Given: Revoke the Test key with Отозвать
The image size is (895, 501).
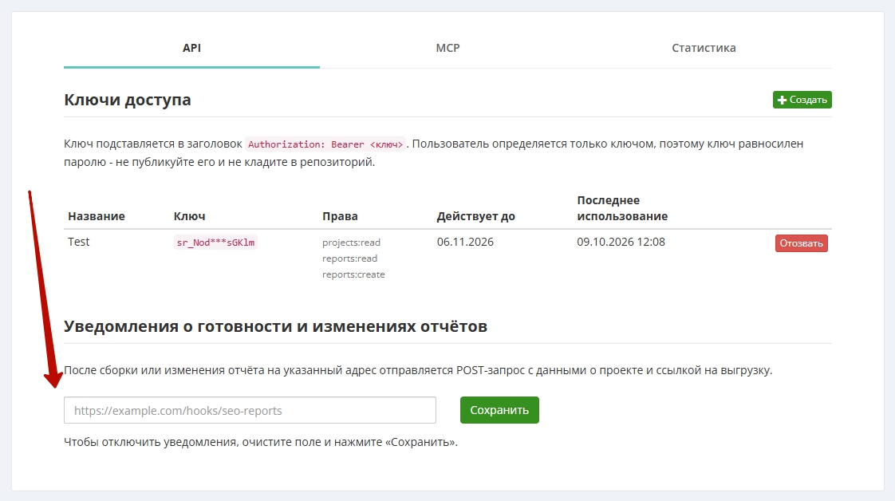Looking at the screenshot, I should click(x=801, y=243).
